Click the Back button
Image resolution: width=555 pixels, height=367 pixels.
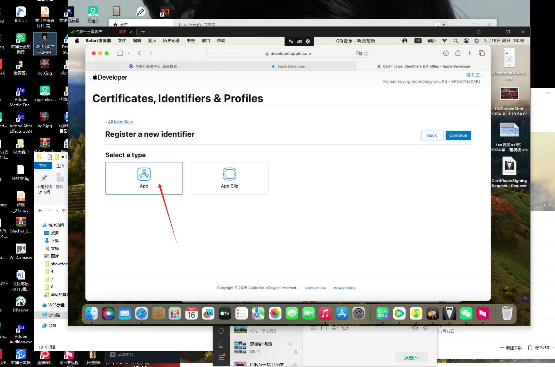[x=432, y=135]
